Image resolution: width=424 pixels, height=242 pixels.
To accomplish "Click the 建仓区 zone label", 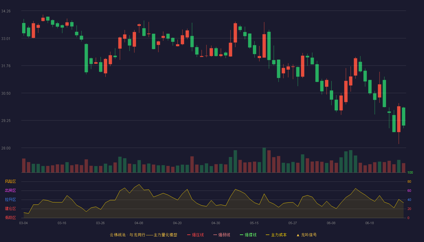I will pos(10,209).
